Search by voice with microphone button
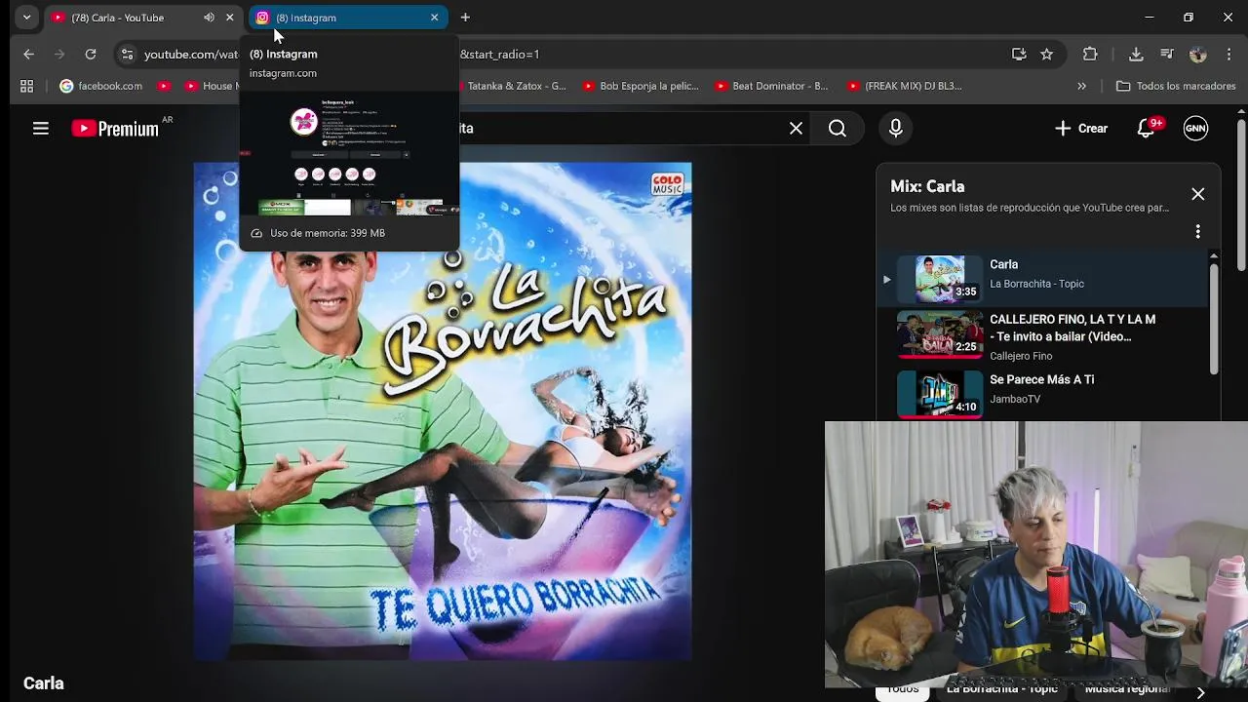 tap(896, 128)
